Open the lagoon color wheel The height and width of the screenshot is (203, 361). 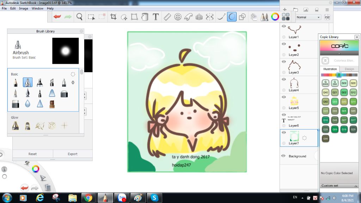[35, 169]
